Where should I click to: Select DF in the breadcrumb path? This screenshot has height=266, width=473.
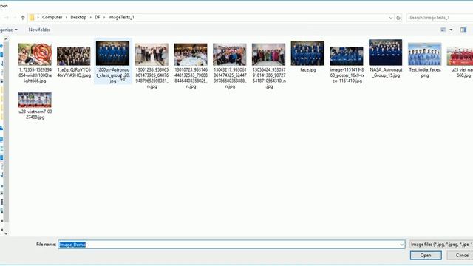click(x=97, y=17)
